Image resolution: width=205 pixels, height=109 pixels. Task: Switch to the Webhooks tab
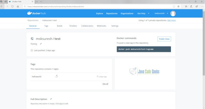[101, 26]
